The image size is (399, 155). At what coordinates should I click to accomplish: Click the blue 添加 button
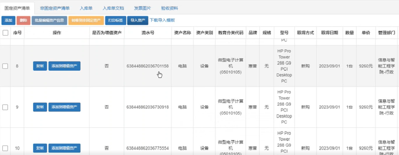point(8,20)
